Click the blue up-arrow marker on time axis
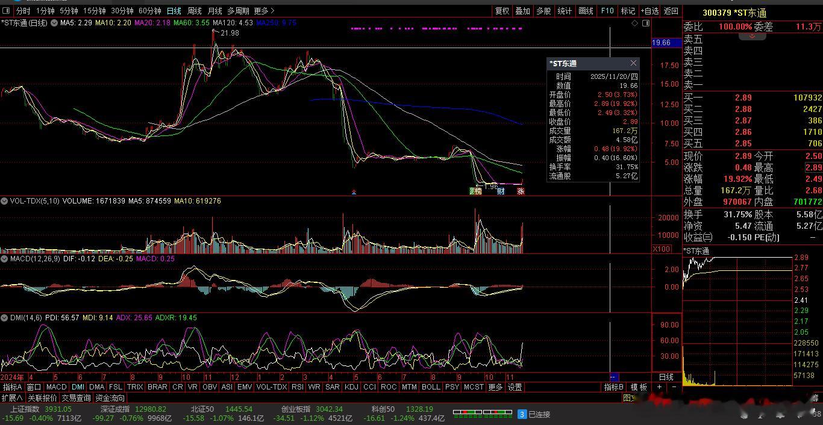 click(x=354, y=193)
